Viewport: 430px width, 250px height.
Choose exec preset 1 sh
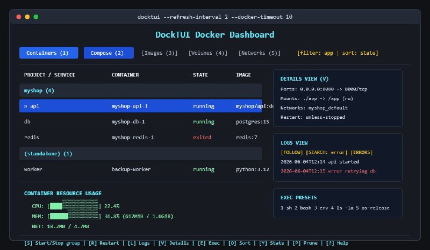[x=286, y=208]
